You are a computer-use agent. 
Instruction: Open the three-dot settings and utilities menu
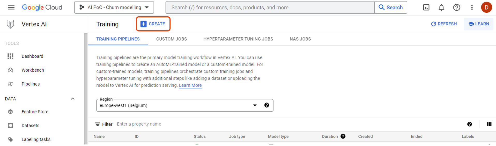pyautogui.click(x=472, y=8)
